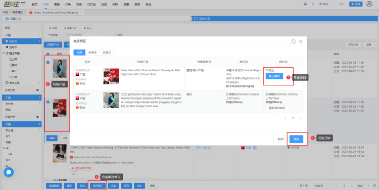
Task: Click the 取消 button in dialog
Action: click(280, 139)
